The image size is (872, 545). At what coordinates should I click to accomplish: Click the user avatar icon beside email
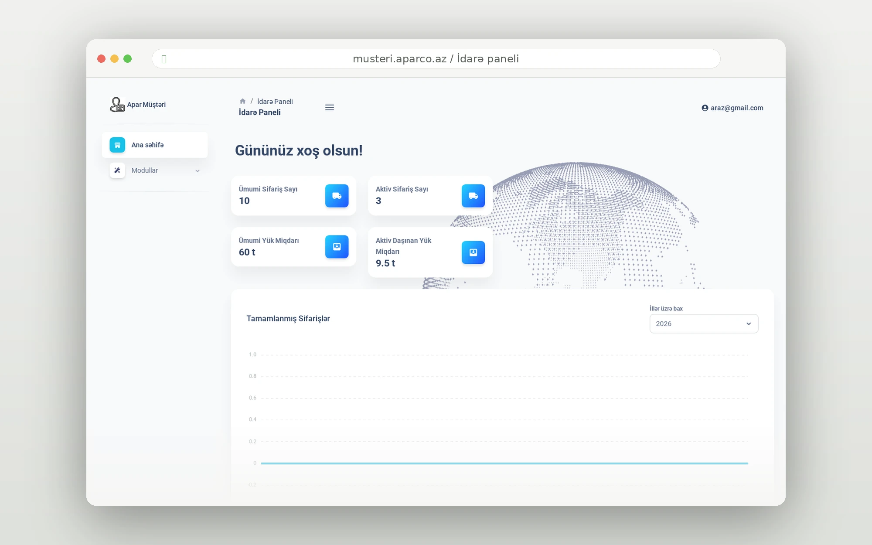click(x=705, y=108)
